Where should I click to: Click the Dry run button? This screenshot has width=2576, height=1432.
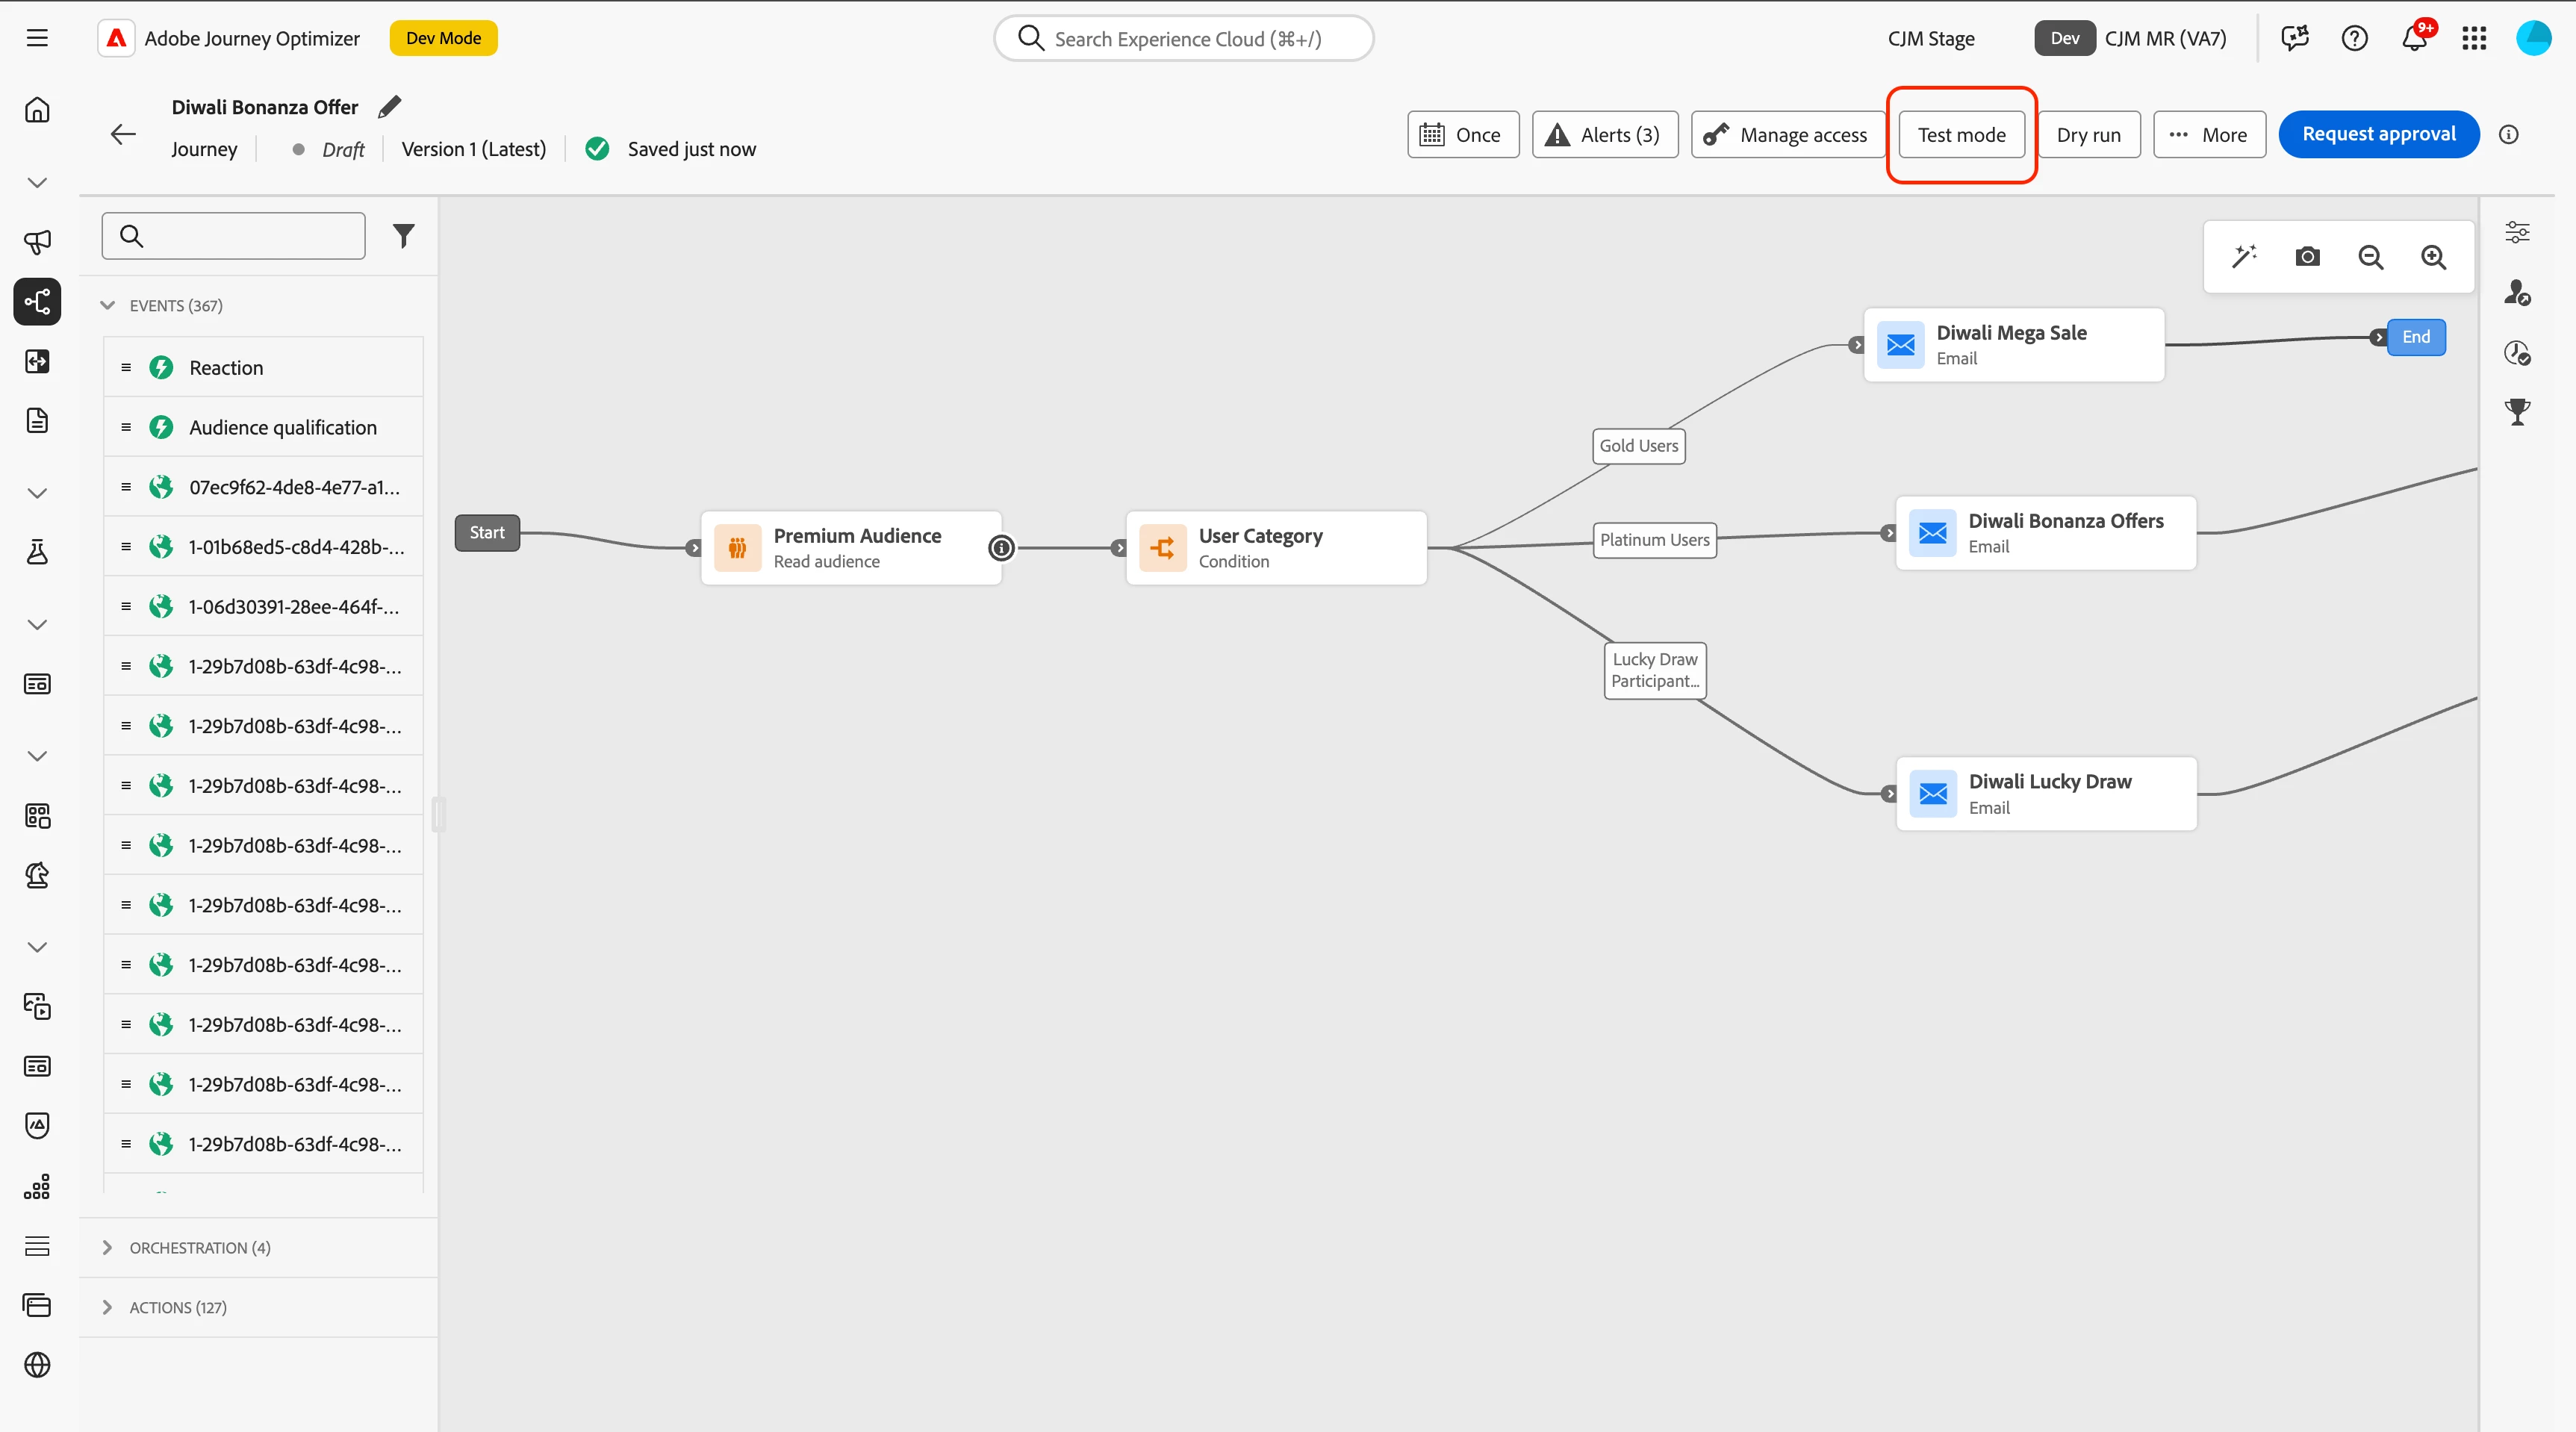(x=2088, y=135)
